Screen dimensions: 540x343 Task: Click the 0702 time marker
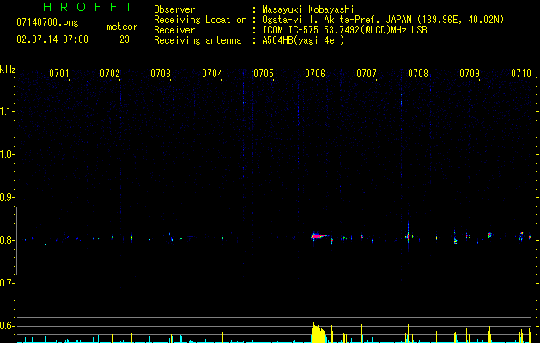coord(110,74)
